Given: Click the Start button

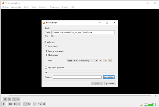Looking at the screenshot, I should pyautogui.click(x=97, y=83).
